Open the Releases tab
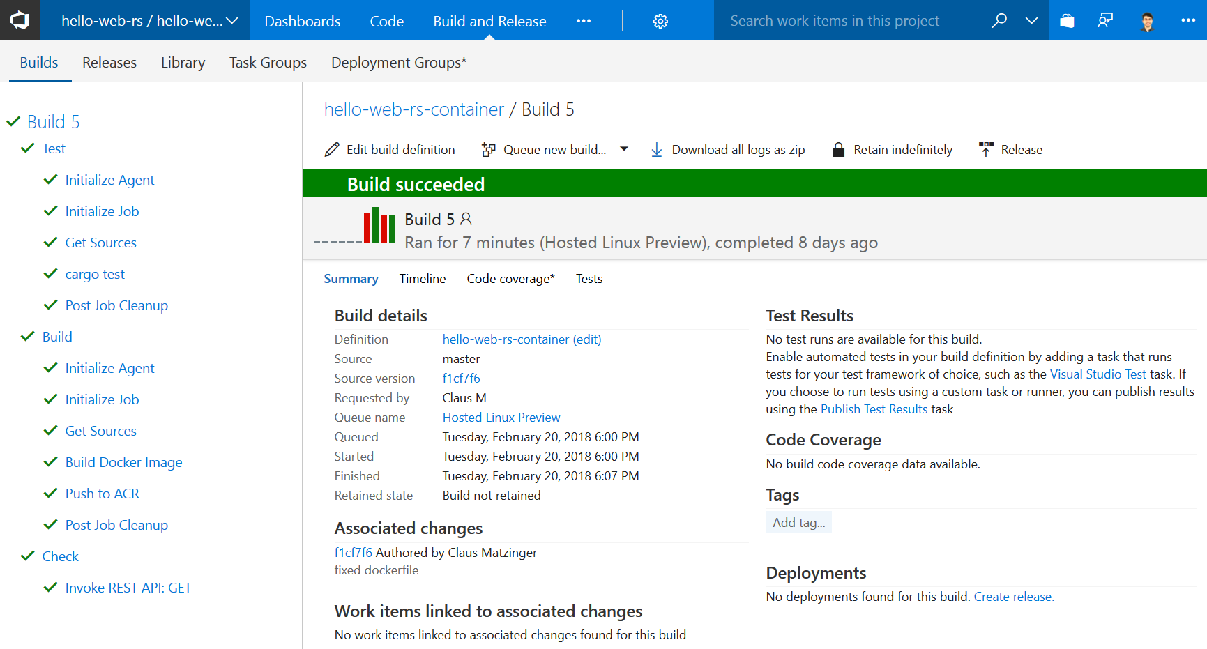The height and width of the screenshot is (649, 1207). coord(109,63)
